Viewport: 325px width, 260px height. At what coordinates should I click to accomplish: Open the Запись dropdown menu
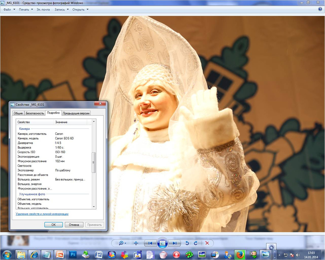(60, 9)
